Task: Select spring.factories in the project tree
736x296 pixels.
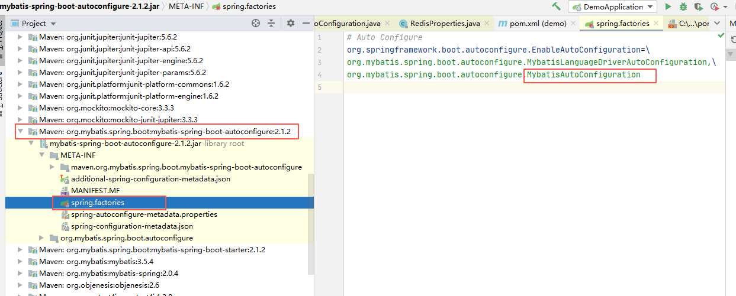Action: tap(98, 203)
